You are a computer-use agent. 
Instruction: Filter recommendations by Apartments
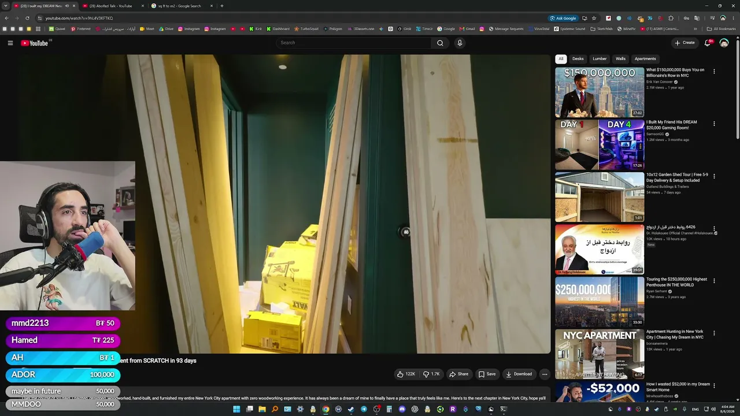[x=645, y=59]
